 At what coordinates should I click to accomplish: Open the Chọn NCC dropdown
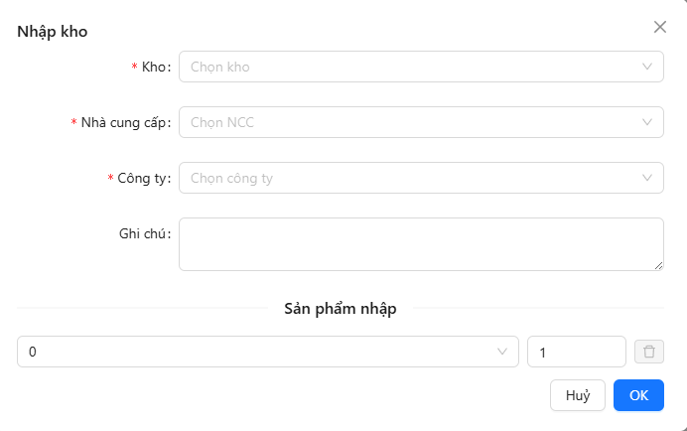(x=421, y=122)
